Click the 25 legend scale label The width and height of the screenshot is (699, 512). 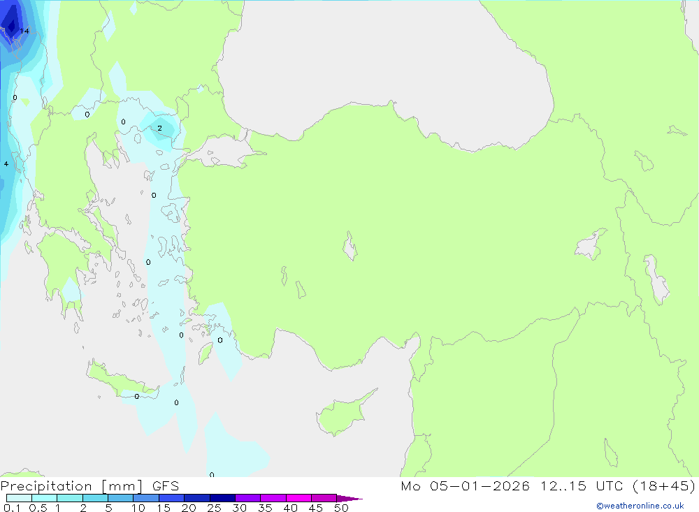point(215,508)
